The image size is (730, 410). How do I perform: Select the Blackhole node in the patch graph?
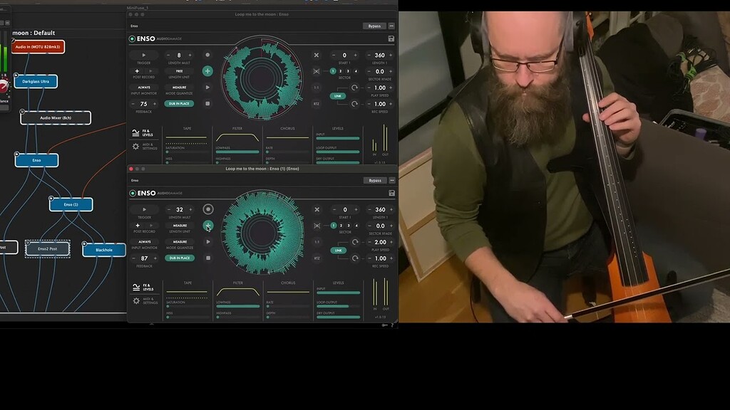103,250
